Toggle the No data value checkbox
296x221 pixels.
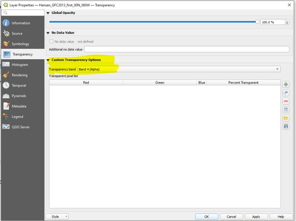click(51, 41)
